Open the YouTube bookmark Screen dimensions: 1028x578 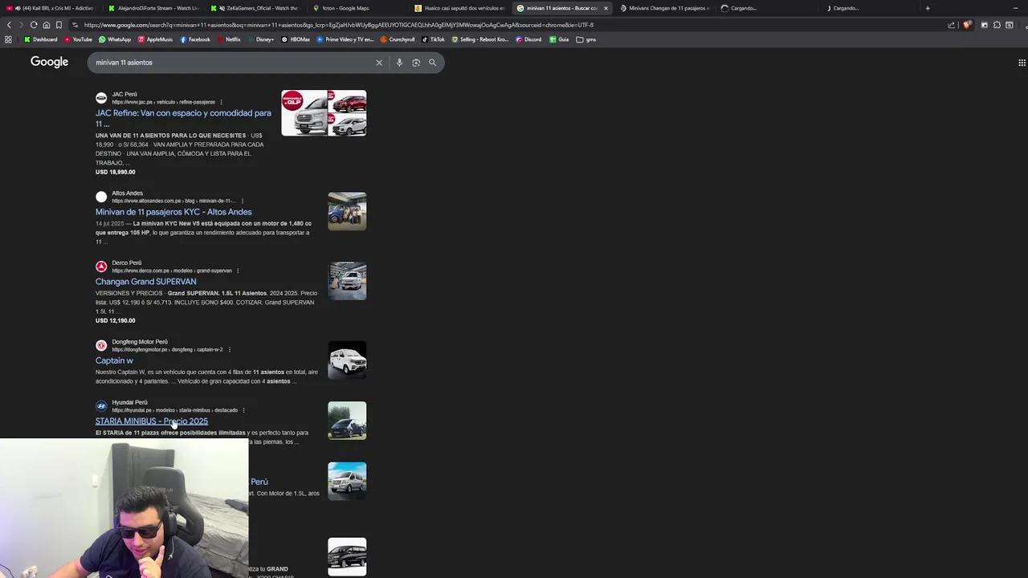point(79,39)
